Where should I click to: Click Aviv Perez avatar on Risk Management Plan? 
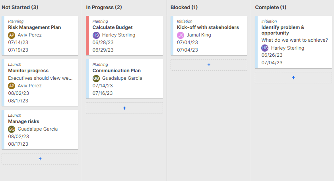pos(12,35)
